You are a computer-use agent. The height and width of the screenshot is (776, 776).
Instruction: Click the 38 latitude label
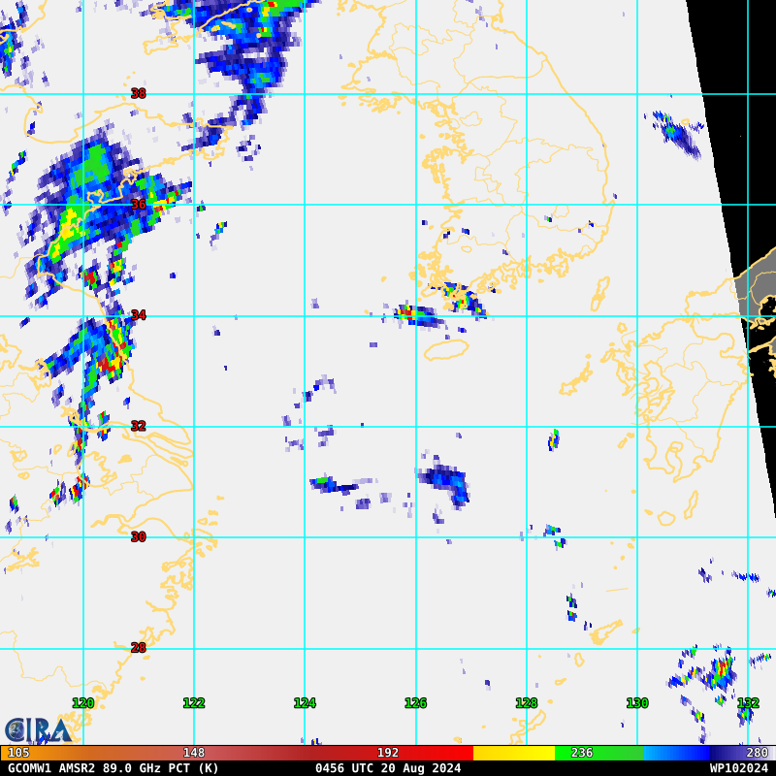coord(138,94)
